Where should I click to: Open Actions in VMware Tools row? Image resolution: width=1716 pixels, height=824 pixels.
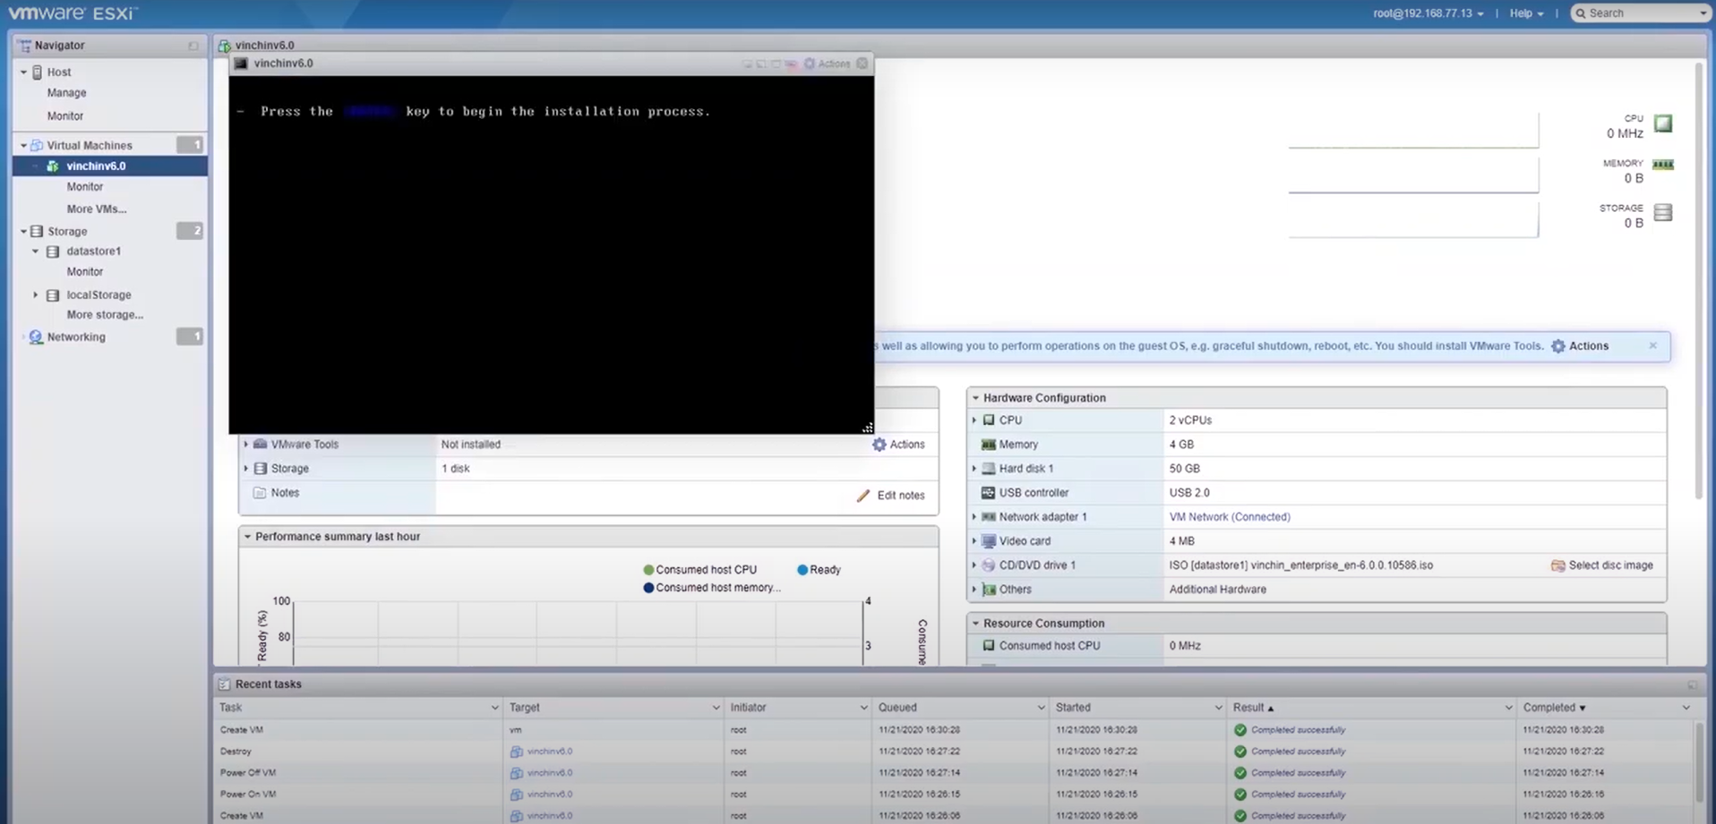pyautogui.click(x=898, y=445)
